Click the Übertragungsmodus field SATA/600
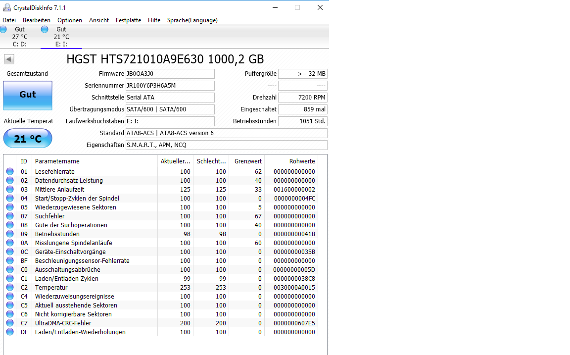570x355 pixels. (170, 109)
